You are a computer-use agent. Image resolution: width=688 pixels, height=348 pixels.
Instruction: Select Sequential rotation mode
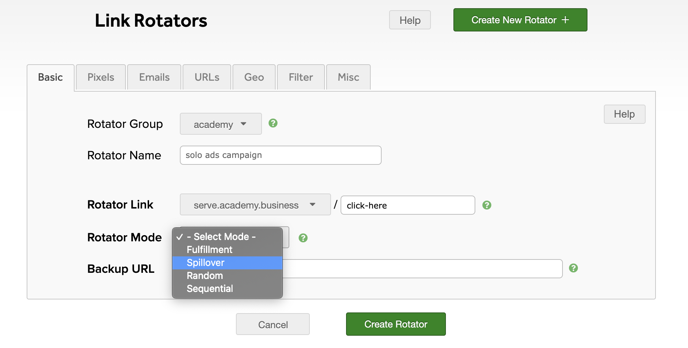point(210,289)
